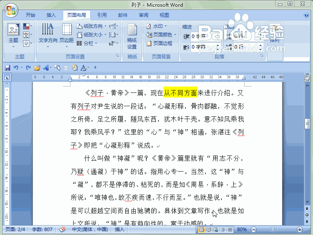The height and width of the screenshot is (235, 313).
Task: Open Hyphenation dropdown icon
Action: (x=113, y=43)
